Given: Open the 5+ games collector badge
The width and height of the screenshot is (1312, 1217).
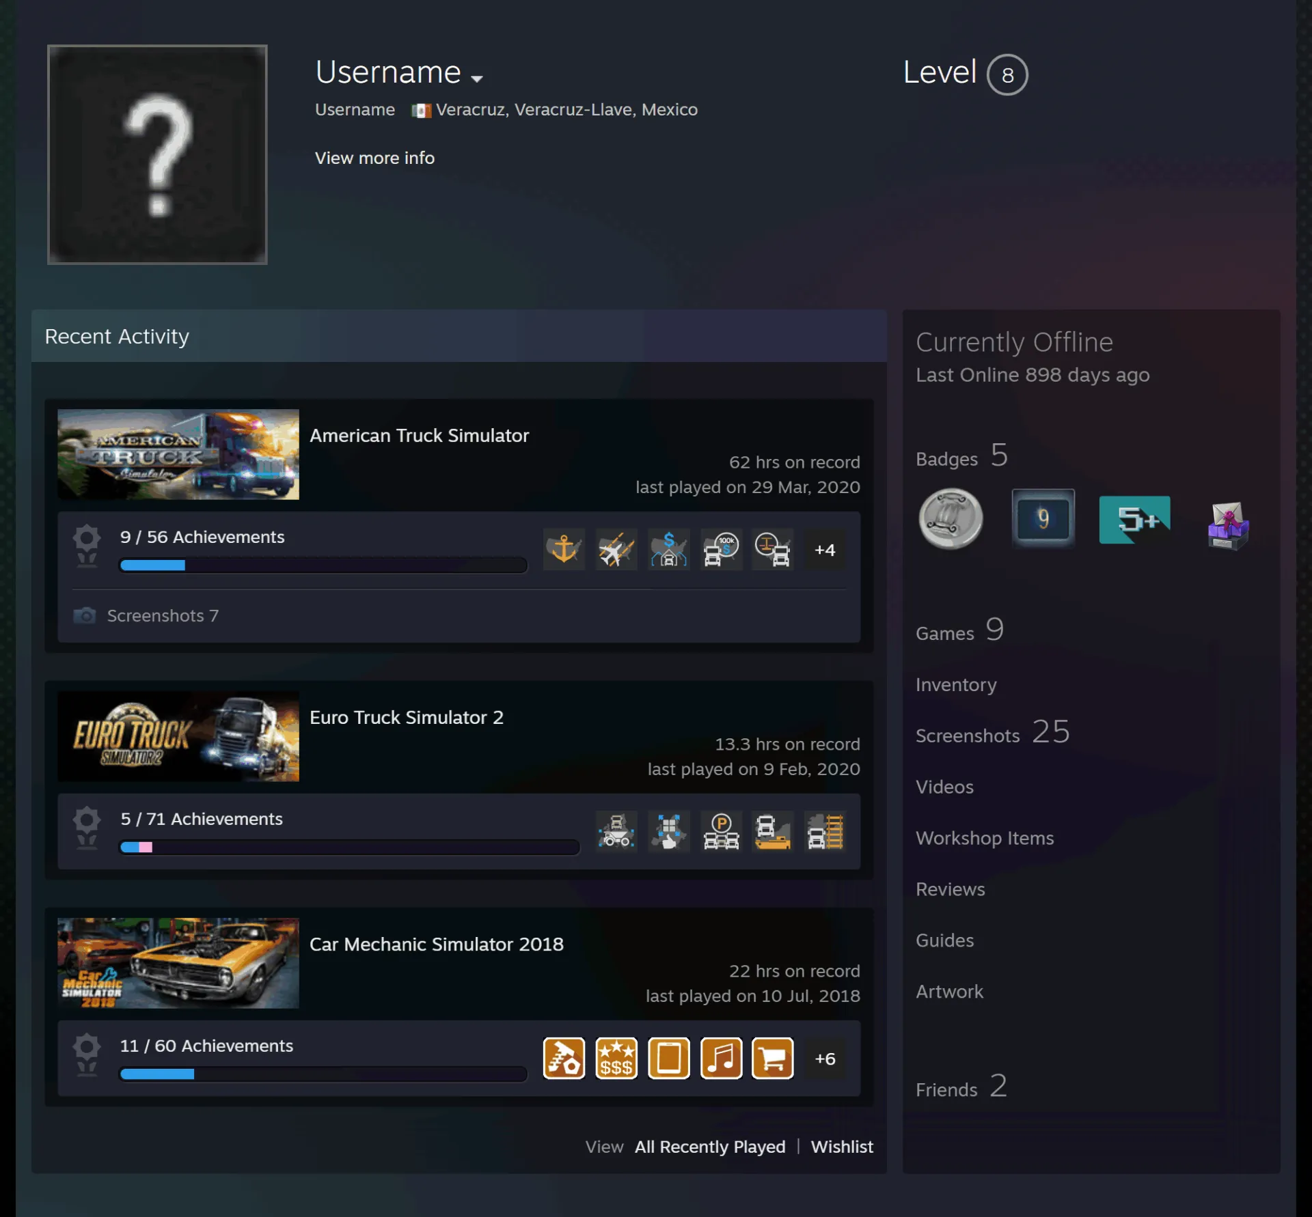Looking at the screenshot, I should pyautogui.click(x=1135, y=520).
